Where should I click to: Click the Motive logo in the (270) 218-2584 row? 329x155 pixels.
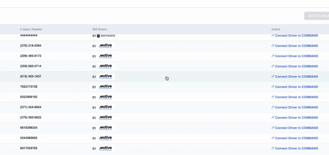pyautogui.click(x=106, y=46)
